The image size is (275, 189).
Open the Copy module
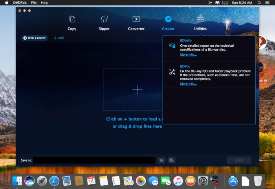(x=72, y=23)
